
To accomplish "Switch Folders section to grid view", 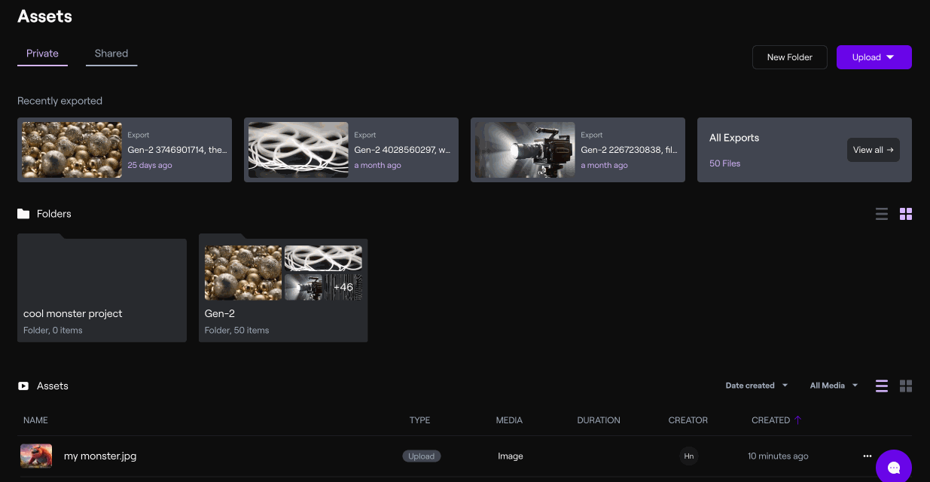I will 906,214.
